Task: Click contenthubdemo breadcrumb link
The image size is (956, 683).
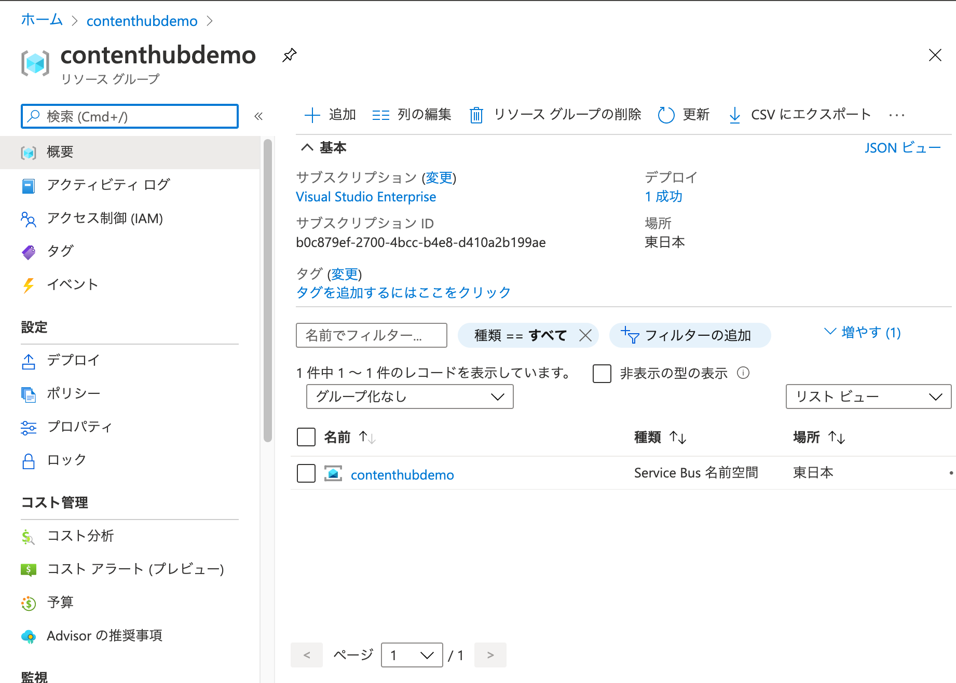Action: (142, 21)
